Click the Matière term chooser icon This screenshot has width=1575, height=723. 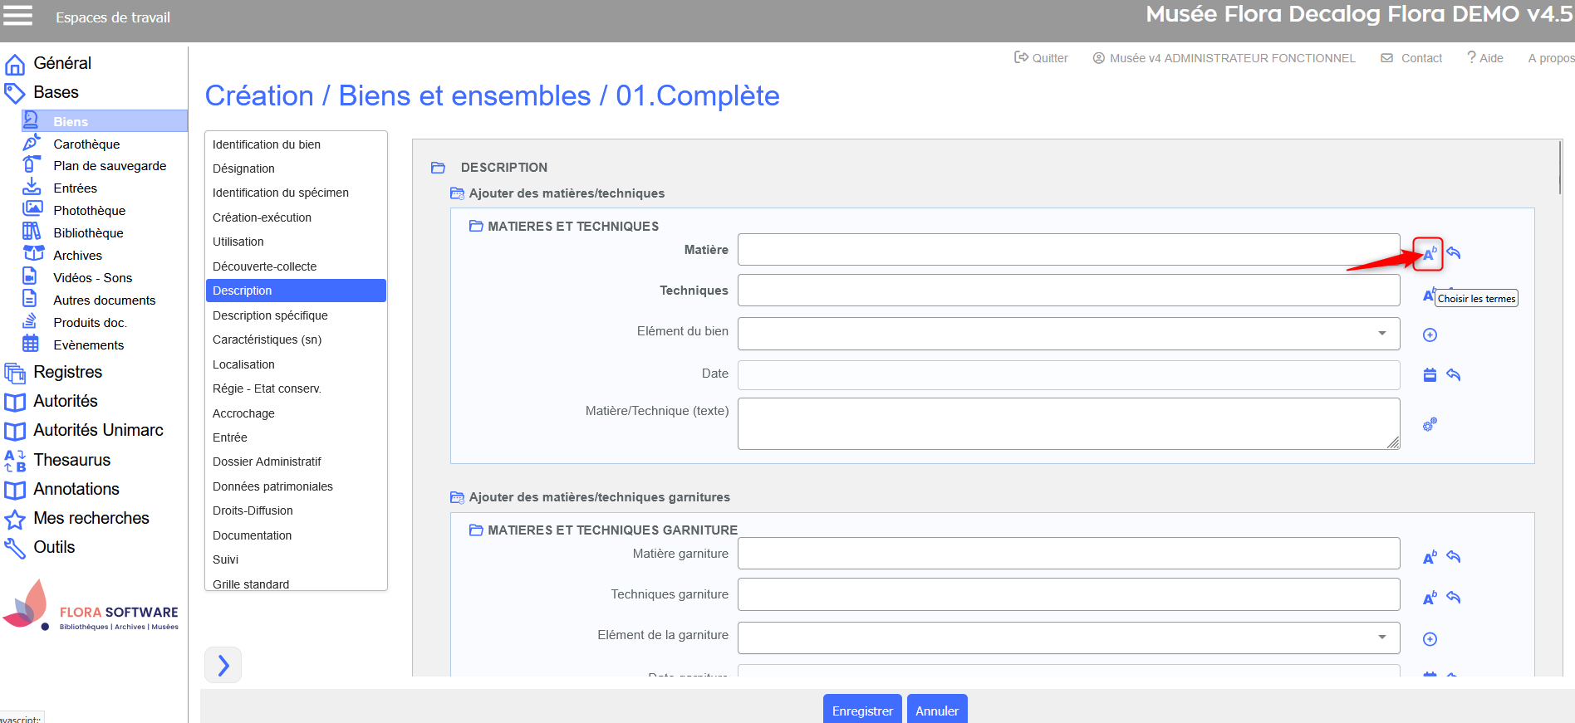(1428, 254)
